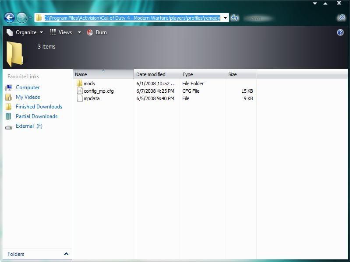The image size is (350, 262).
Task: Click the CFG File type cell
Action: pyautogui.click(x=191, y=91)
